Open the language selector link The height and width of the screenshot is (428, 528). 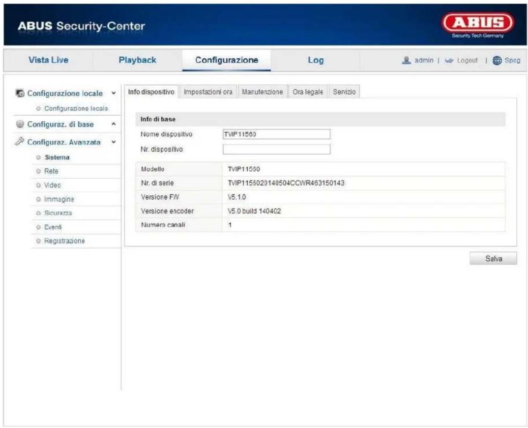pos(512,61)
